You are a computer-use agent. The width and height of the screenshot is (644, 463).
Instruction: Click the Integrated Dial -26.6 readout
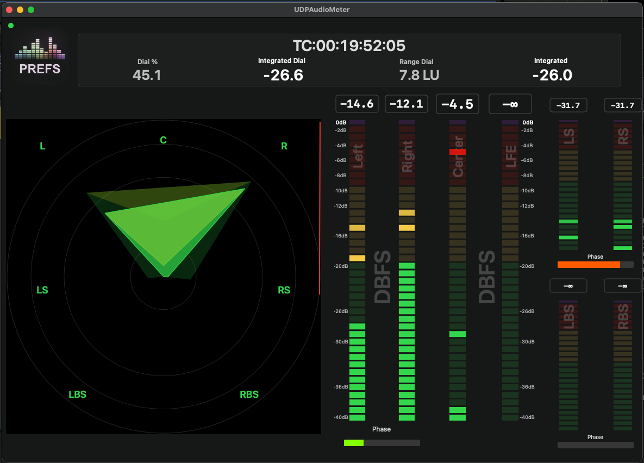click(283, 75)
